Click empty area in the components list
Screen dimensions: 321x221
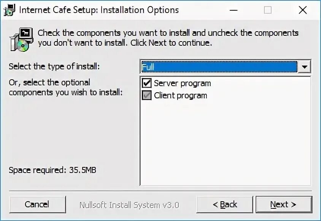point(225,145)
